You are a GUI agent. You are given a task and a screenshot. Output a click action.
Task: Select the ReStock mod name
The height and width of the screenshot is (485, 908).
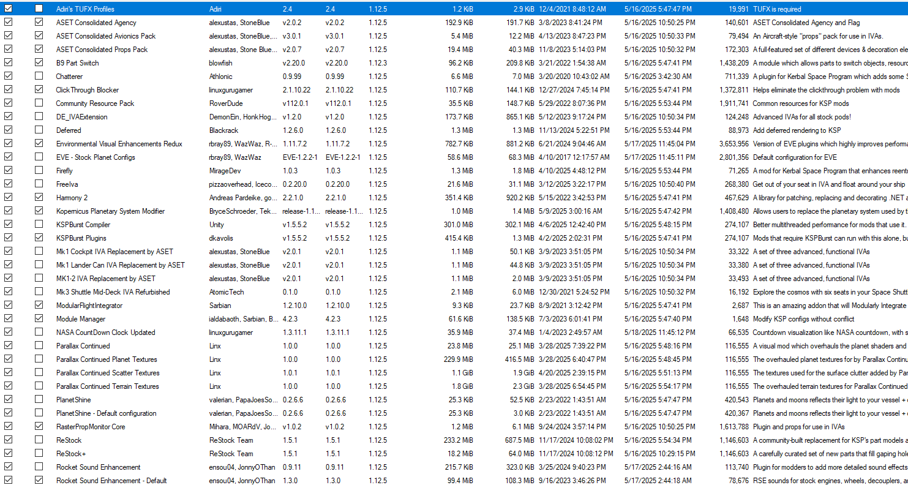pyautogui.click(x=69, y=440)
